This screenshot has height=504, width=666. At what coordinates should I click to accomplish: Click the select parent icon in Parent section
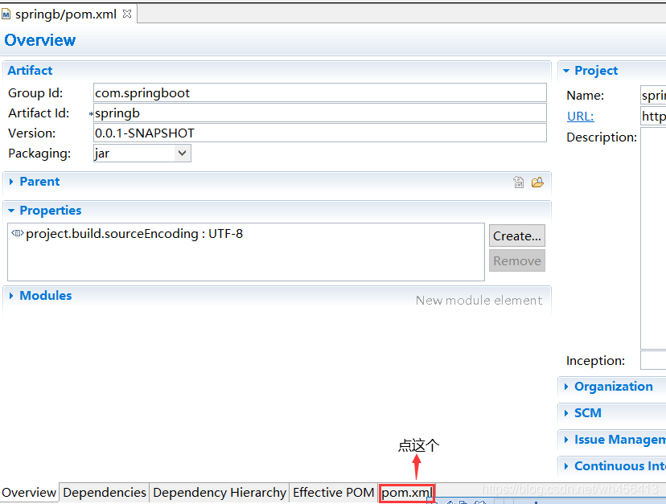point(518,182)
